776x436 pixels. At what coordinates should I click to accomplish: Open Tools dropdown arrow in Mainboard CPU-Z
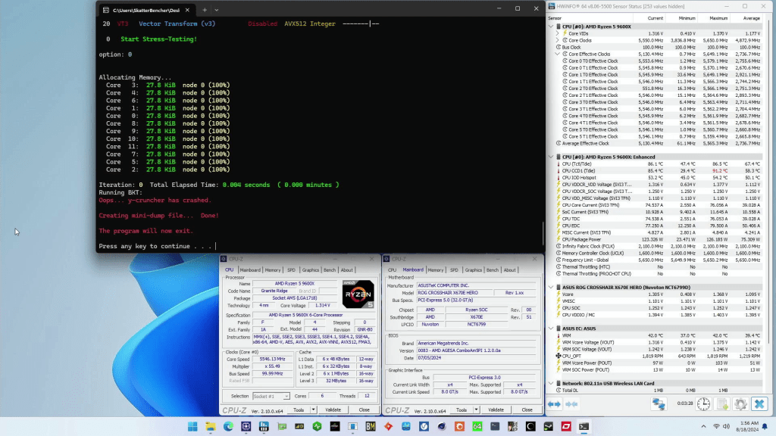476,410
